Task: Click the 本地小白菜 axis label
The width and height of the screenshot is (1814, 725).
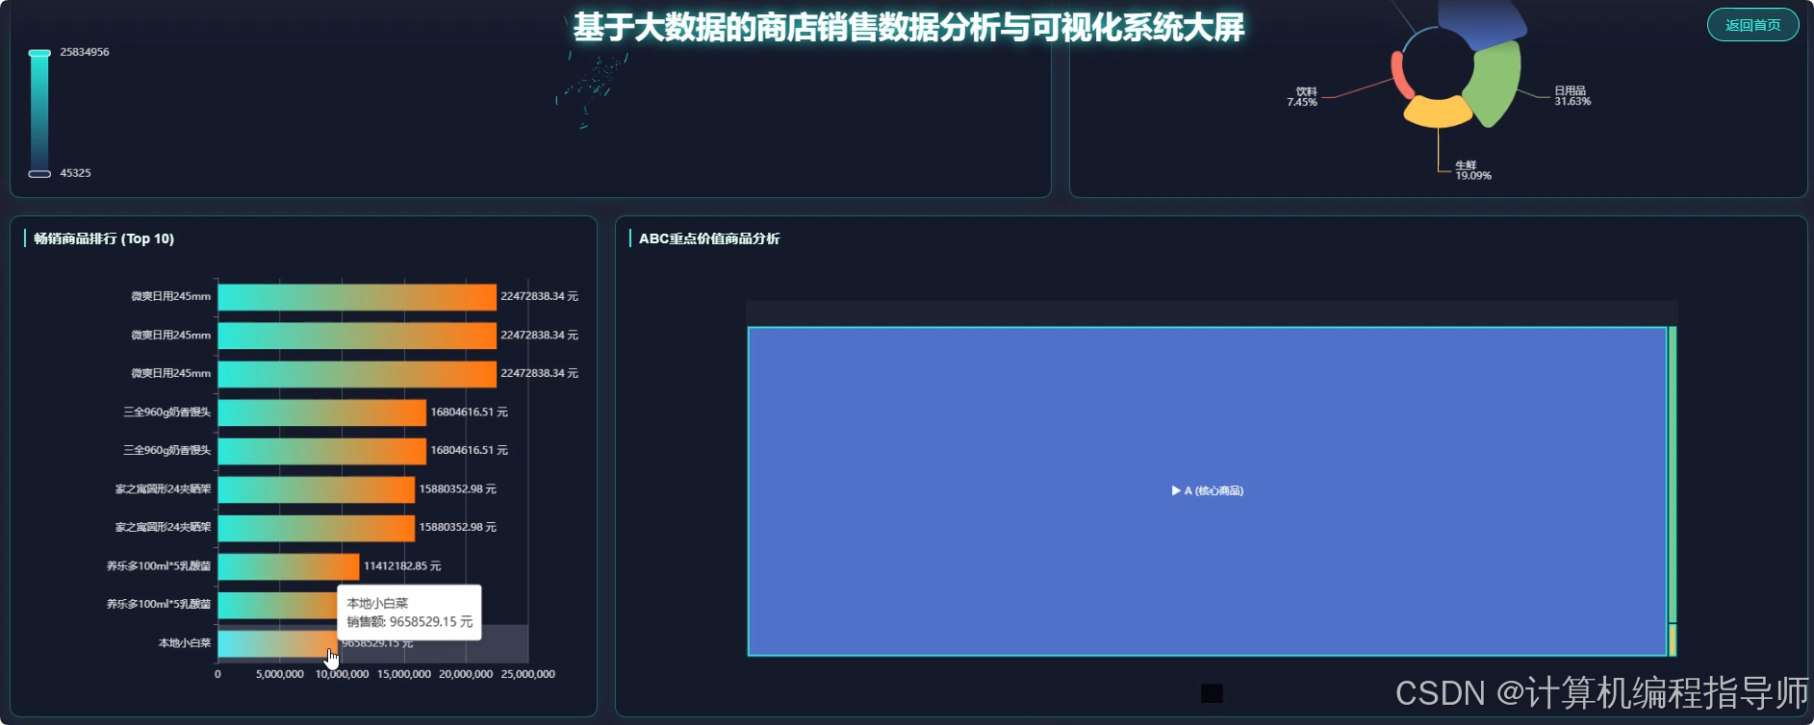Action: pos(185,643)
